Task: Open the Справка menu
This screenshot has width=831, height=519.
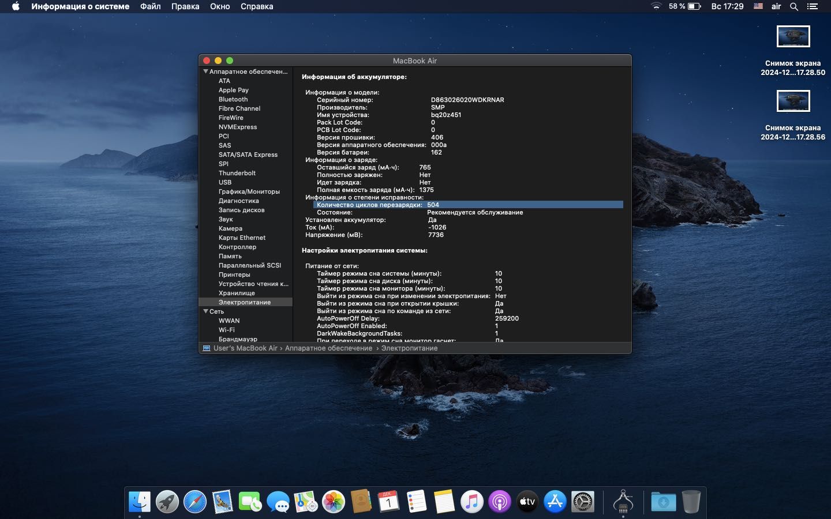Action: point(257,6)
